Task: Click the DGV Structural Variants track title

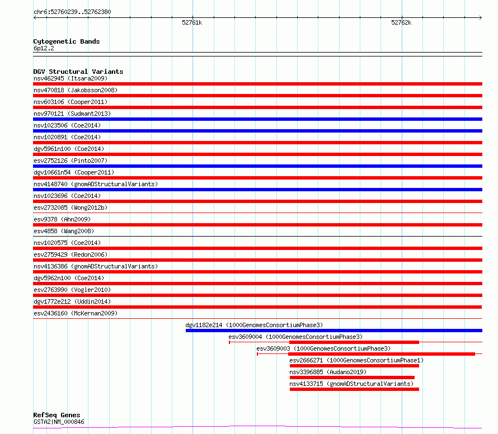Action: [x=78, y=72]
